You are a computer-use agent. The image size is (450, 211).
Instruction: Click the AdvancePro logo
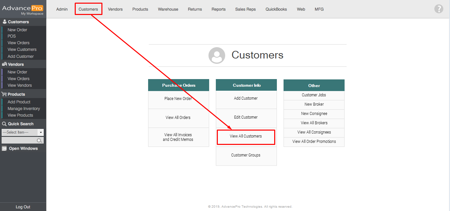coord(23,9)
